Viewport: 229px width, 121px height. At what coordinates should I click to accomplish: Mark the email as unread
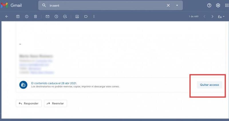(48, 17)
